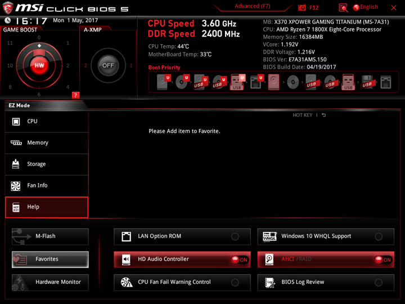Image resolution: width=405 pixels, height=304 pixels.
Task: Click the date Mon 1 May, 2017
Action: click(75, 20)
